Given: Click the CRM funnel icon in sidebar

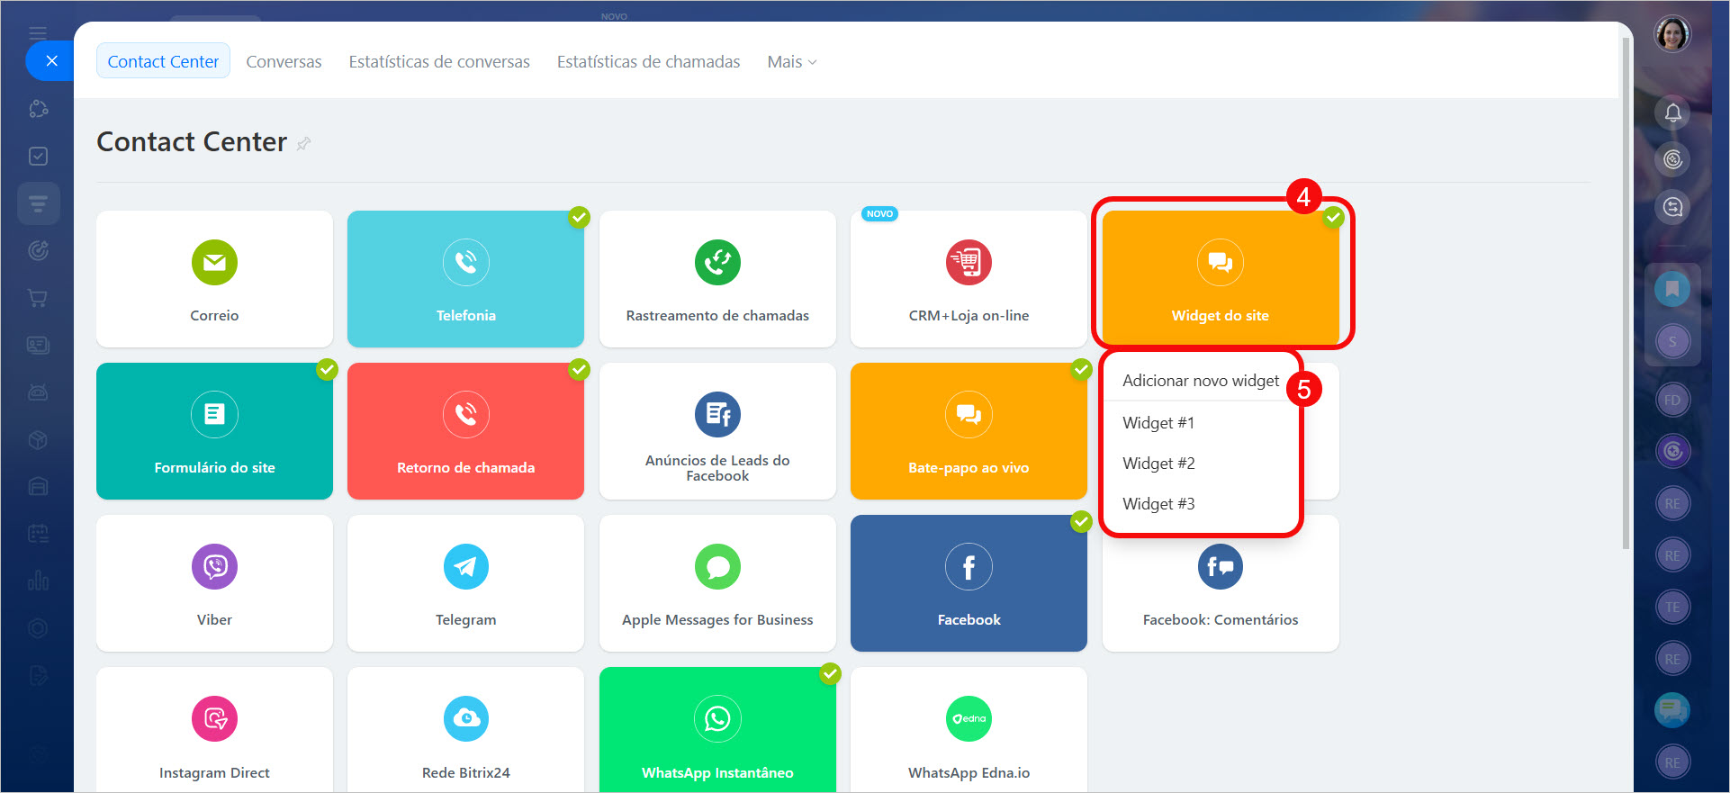Looking at the screenshot, I should point(38,203).
